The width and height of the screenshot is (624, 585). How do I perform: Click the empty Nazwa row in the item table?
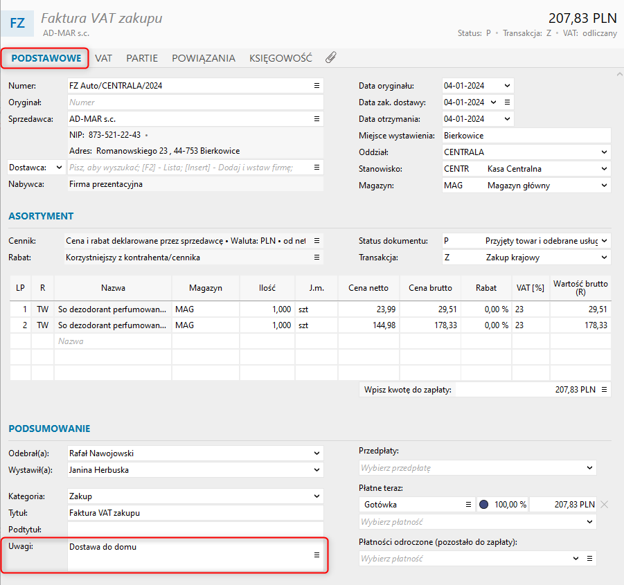pyautogui.click(x=112, y=341)
